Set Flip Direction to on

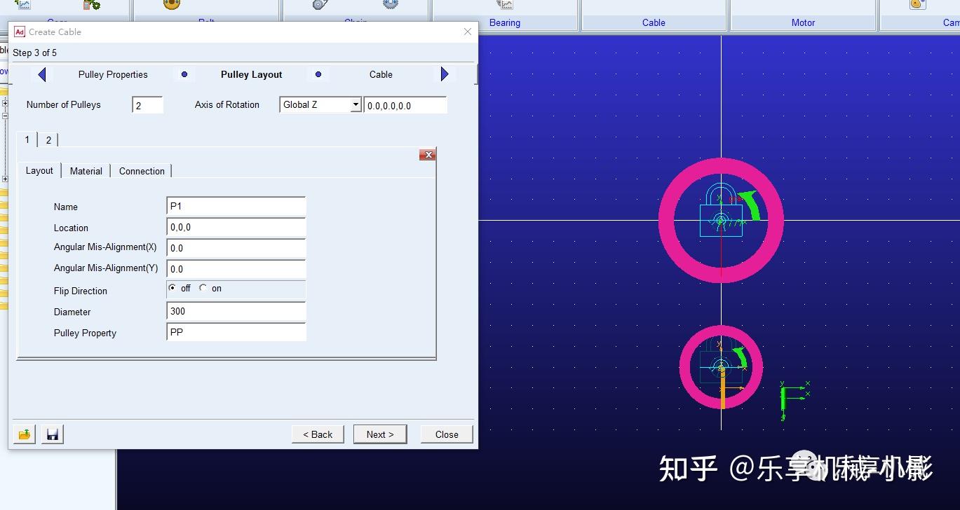[x=202, y=288]
